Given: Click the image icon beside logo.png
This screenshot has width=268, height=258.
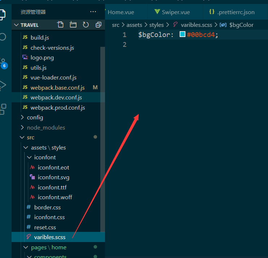Looking at the screenshot, I should [x=25, y=57].
